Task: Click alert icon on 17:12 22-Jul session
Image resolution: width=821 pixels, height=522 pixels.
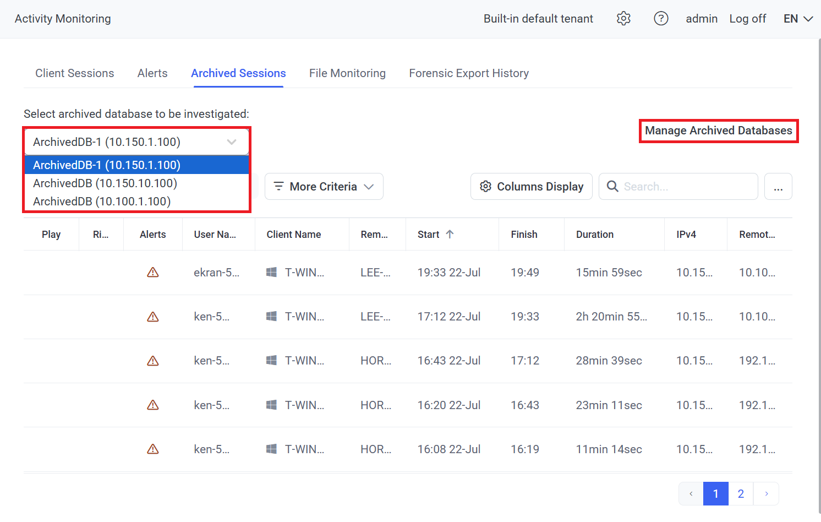Action: click(x=153, y=317)
